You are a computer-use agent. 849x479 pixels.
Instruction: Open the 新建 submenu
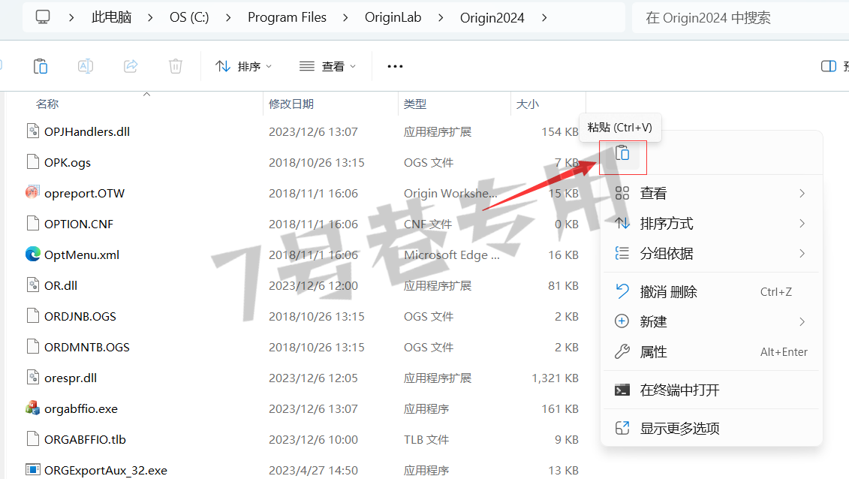(712, 321)
